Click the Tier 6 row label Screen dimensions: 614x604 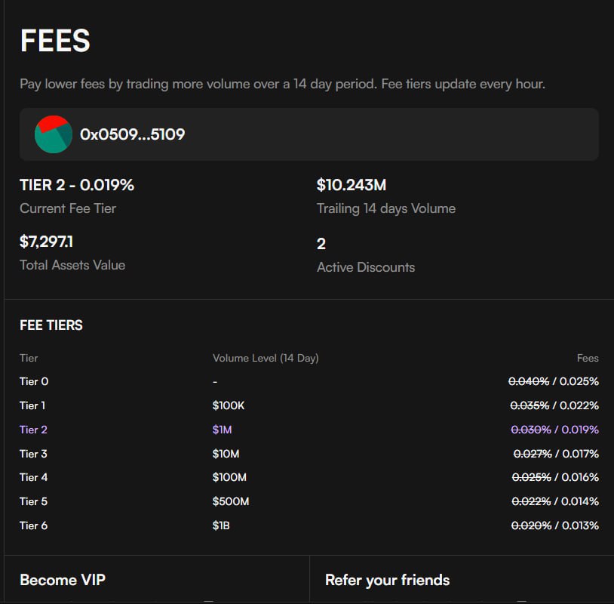[x=33, y=525]
